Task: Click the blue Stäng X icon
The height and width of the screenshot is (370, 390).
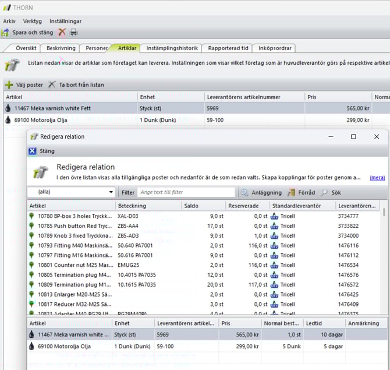Action: (33, 151)
